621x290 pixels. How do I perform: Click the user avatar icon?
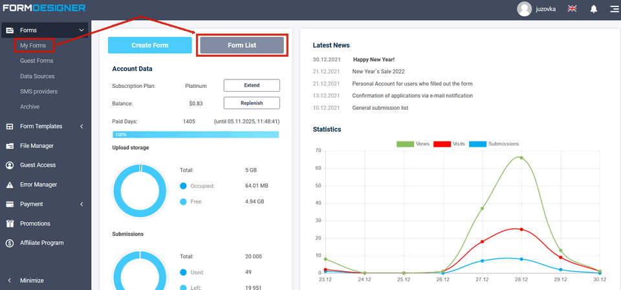pyautogui.click(x=525, y=9)
